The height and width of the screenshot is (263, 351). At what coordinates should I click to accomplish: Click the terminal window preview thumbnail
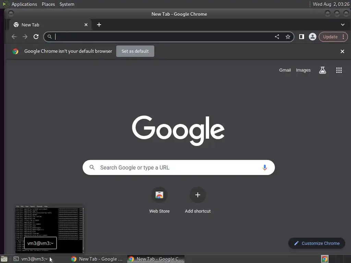click(49, 229)
